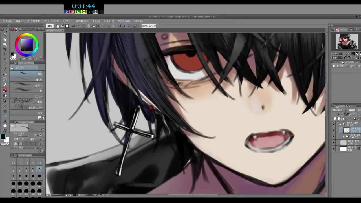Open the 表示対象 dropdown

pyautogui.click(x=341, y=66)
